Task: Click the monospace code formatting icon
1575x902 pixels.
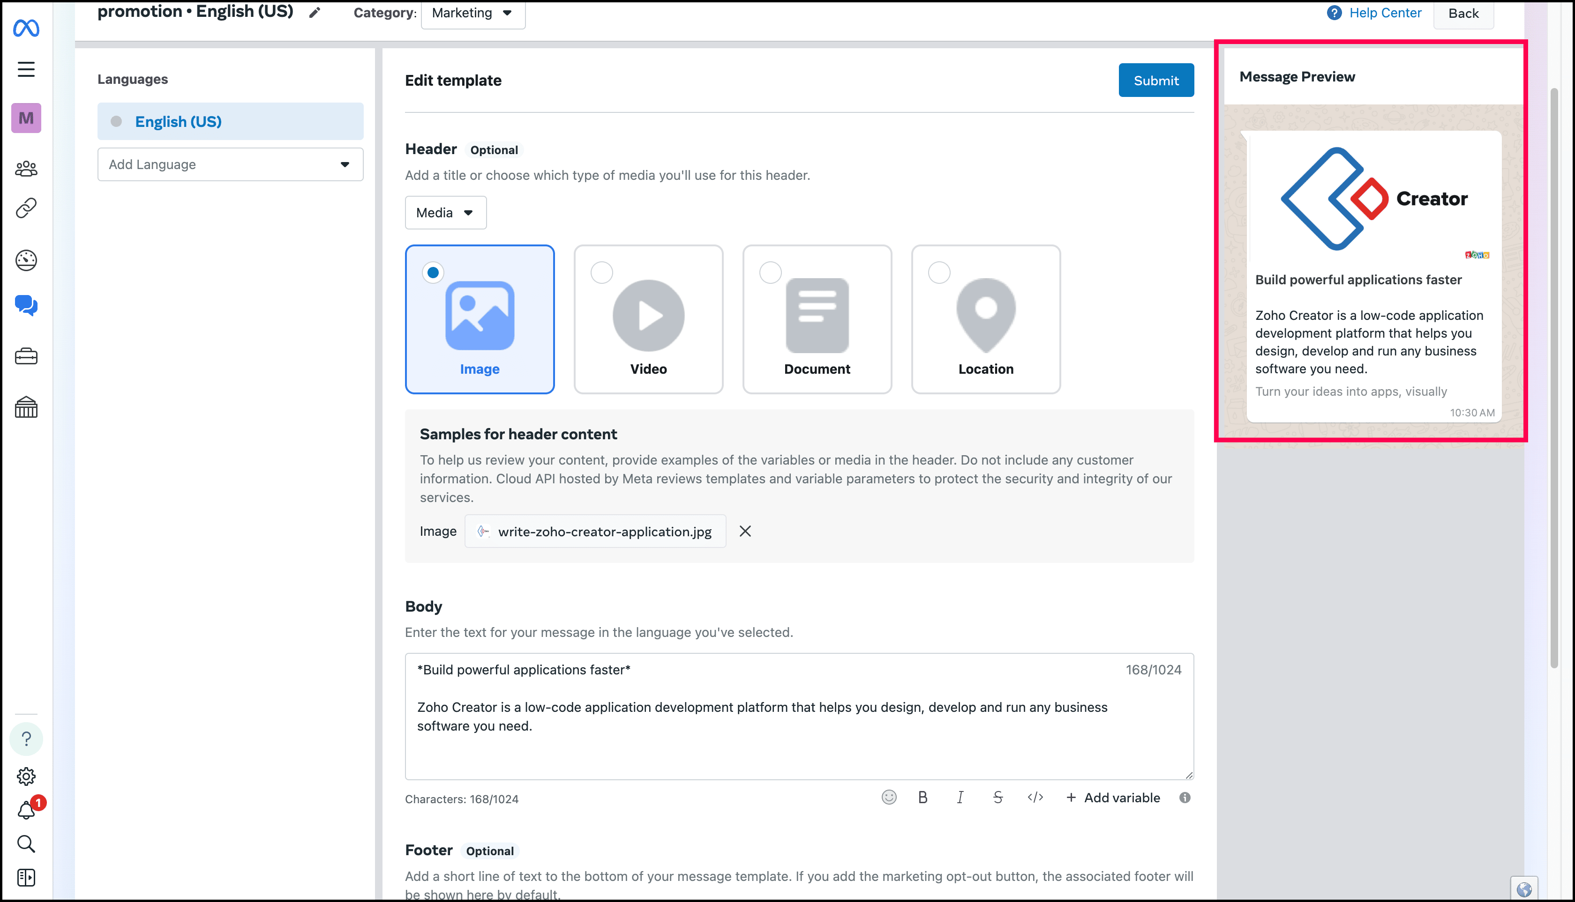Action: [1035, 797]
